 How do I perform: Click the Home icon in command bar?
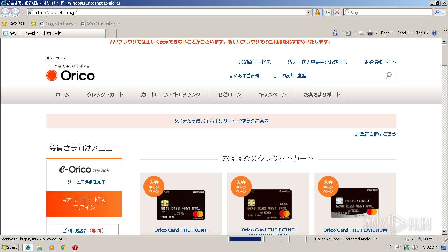(335, 33)
